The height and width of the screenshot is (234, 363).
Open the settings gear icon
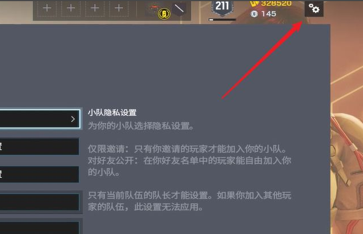point(314,9)
